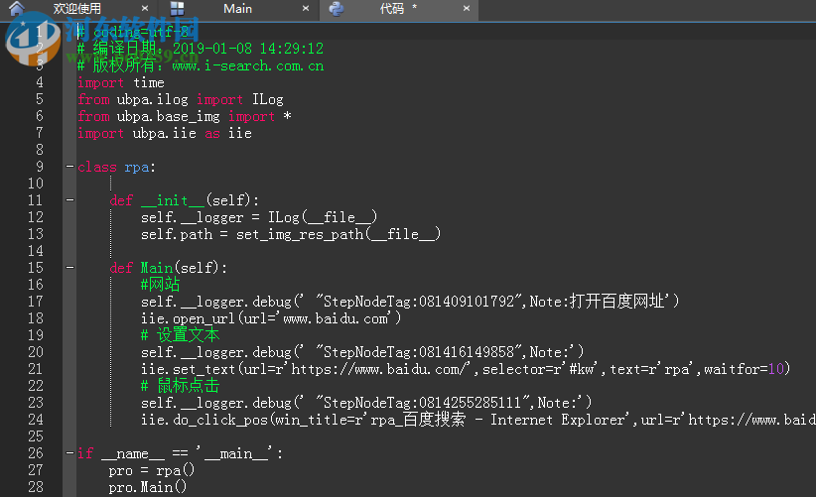Collapse the def Main block

[x=69, y=268]
